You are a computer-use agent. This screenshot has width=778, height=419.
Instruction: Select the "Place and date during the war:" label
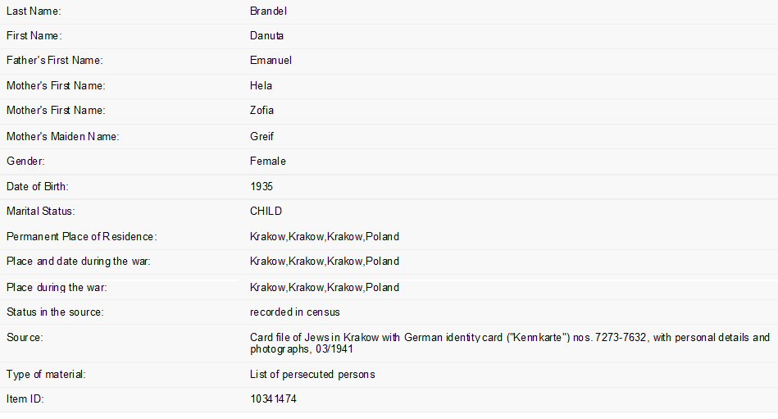[x=79, y=262]
